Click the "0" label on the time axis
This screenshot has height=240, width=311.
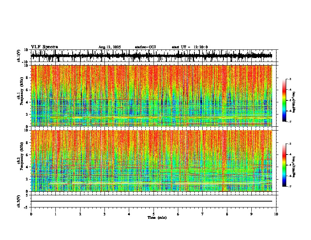(31, 214)
